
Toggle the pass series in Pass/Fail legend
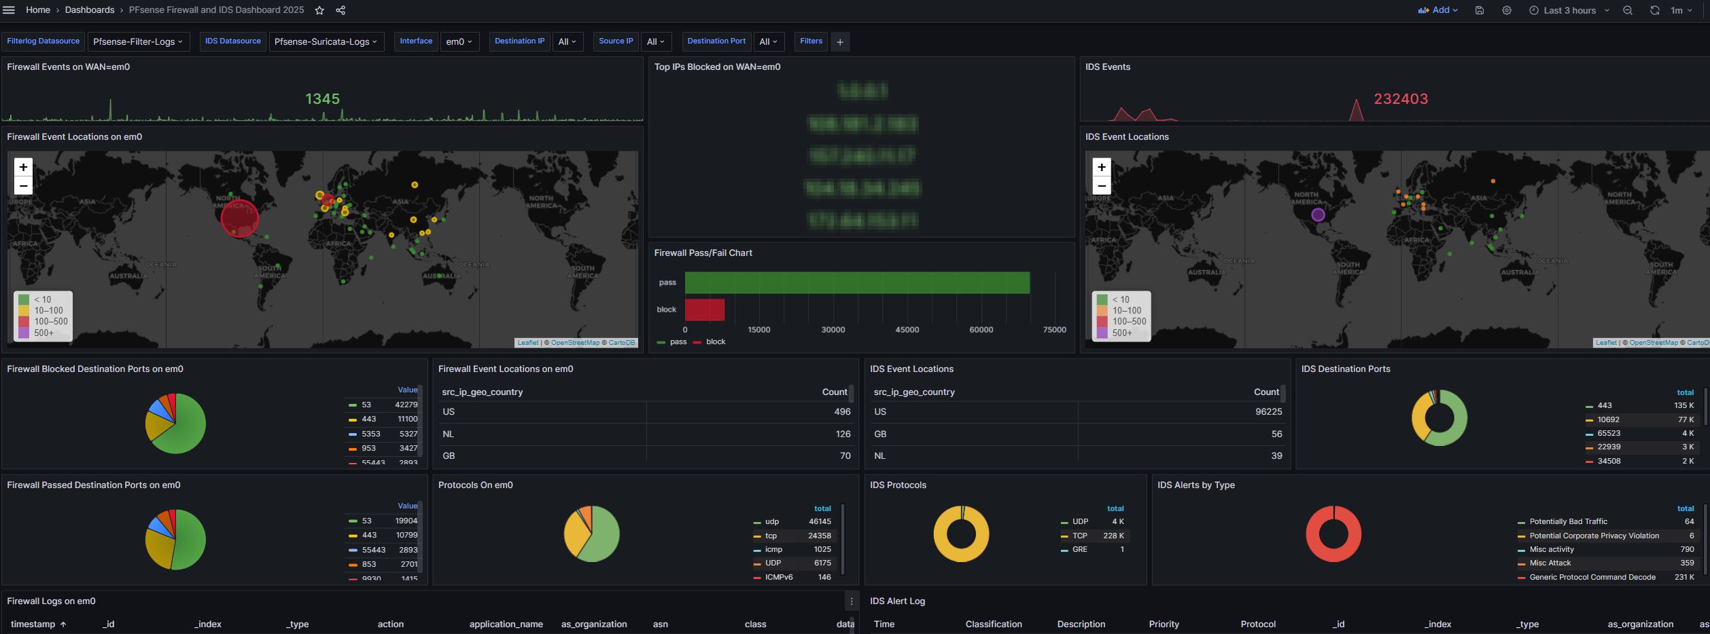tap(678, 342)
